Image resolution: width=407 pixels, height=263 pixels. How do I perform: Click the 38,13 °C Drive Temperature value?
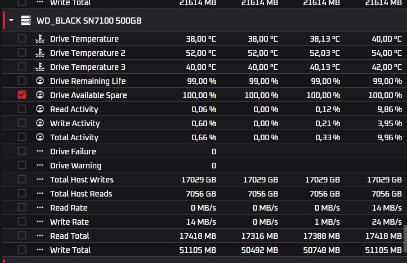pos(325,39)
